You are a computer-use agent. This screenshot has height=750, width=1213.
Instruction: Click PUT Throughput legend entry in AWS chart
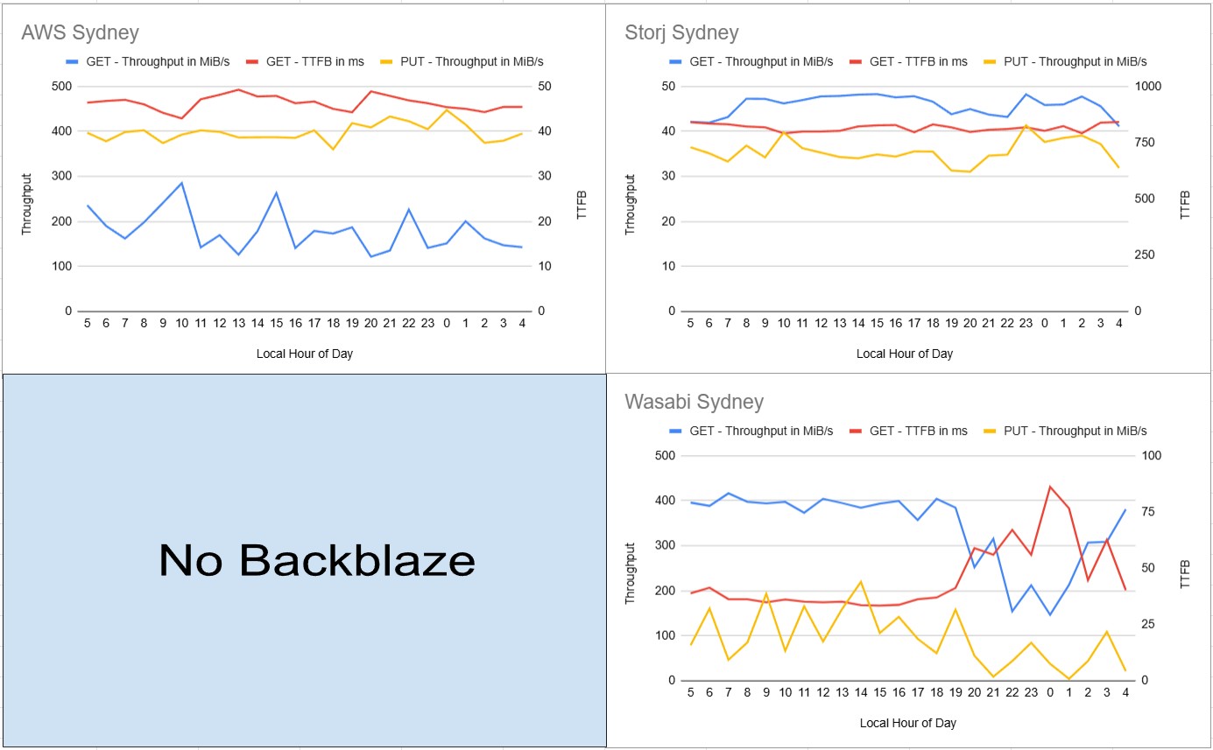[462, 61]
